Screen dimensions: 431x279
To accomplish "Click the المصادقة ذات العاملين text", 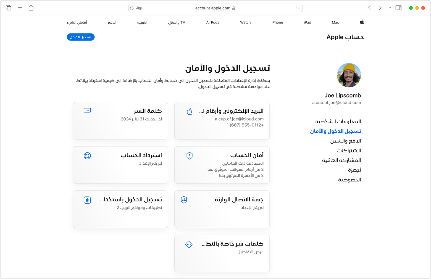I will coord(243,163).
